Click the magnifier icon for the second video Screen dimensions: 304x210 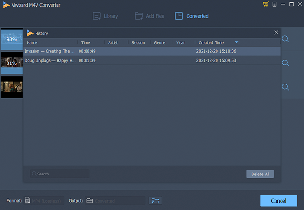285,63
